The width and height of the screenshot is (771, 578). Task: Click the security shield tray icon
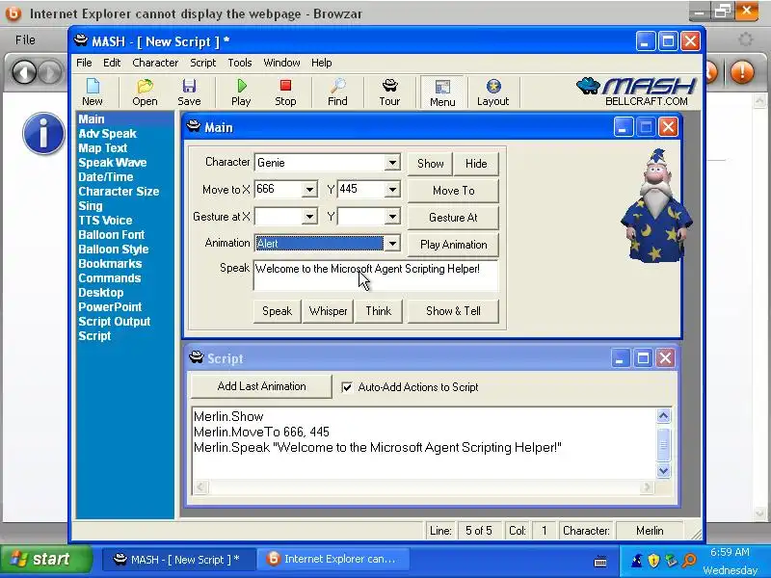pyautogui.click(x=653, y=561)
